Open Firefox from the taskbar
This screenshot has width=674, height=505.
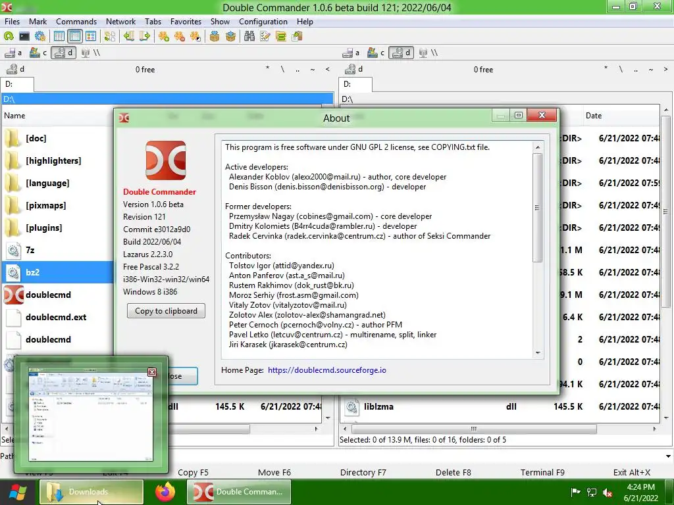[165, 492]
